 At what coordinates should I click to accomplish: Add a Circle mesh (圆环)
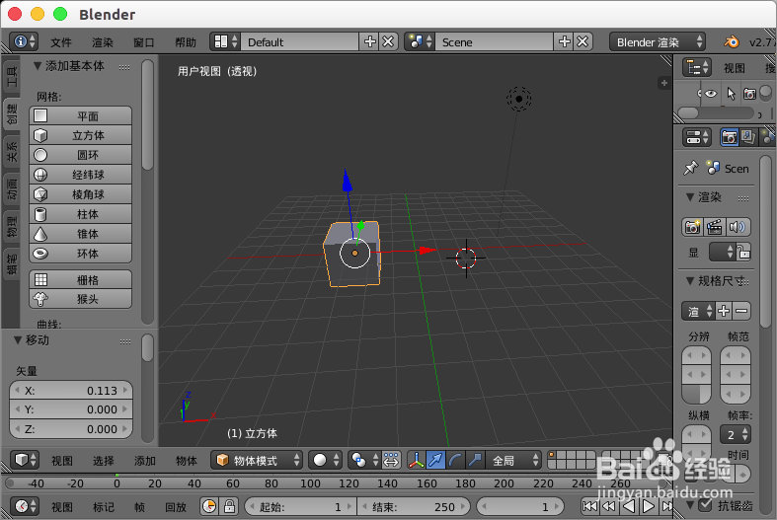pyautogui.click(x=81, y=155)
